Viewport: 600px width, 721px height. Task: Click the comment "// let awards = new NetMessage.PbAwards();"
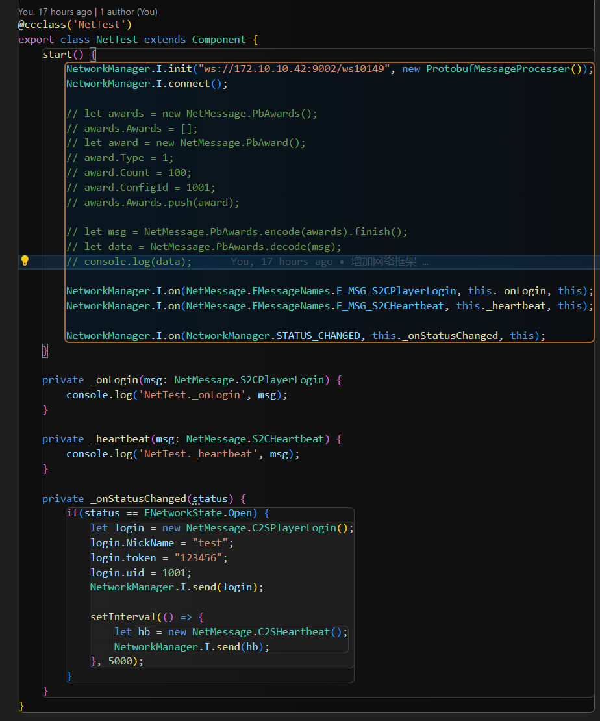tap(192, 114)
